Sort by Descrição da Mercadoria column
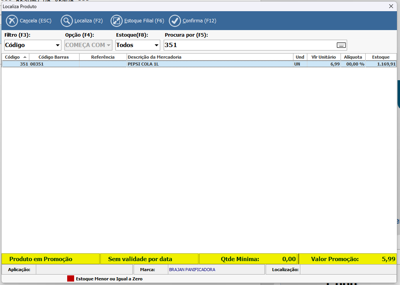This screenshot has height=285, width=400. point(210,57)
